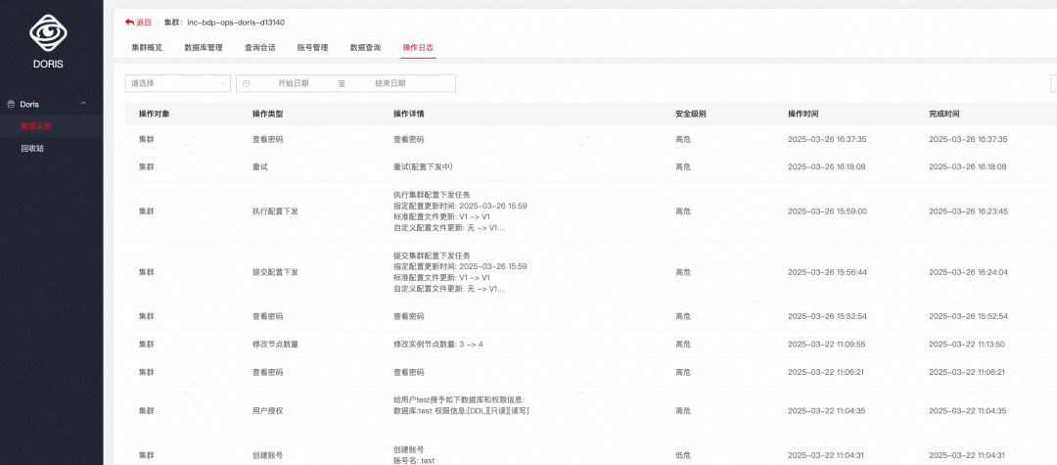Open the 集群概览 tab
This screenshot has width=1057, height=465.
tap(147, 48)
